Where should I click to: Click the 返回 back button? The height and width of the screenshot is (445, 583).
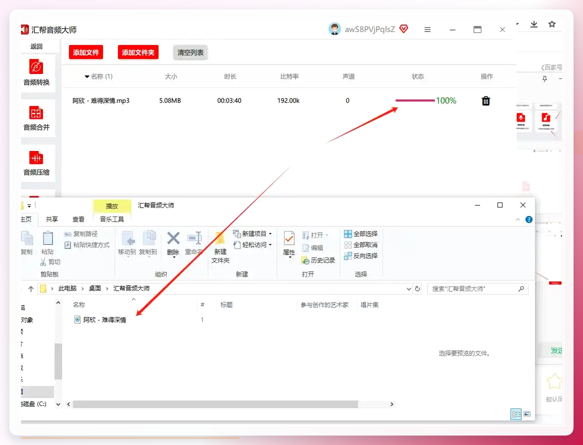click(36, 46)
